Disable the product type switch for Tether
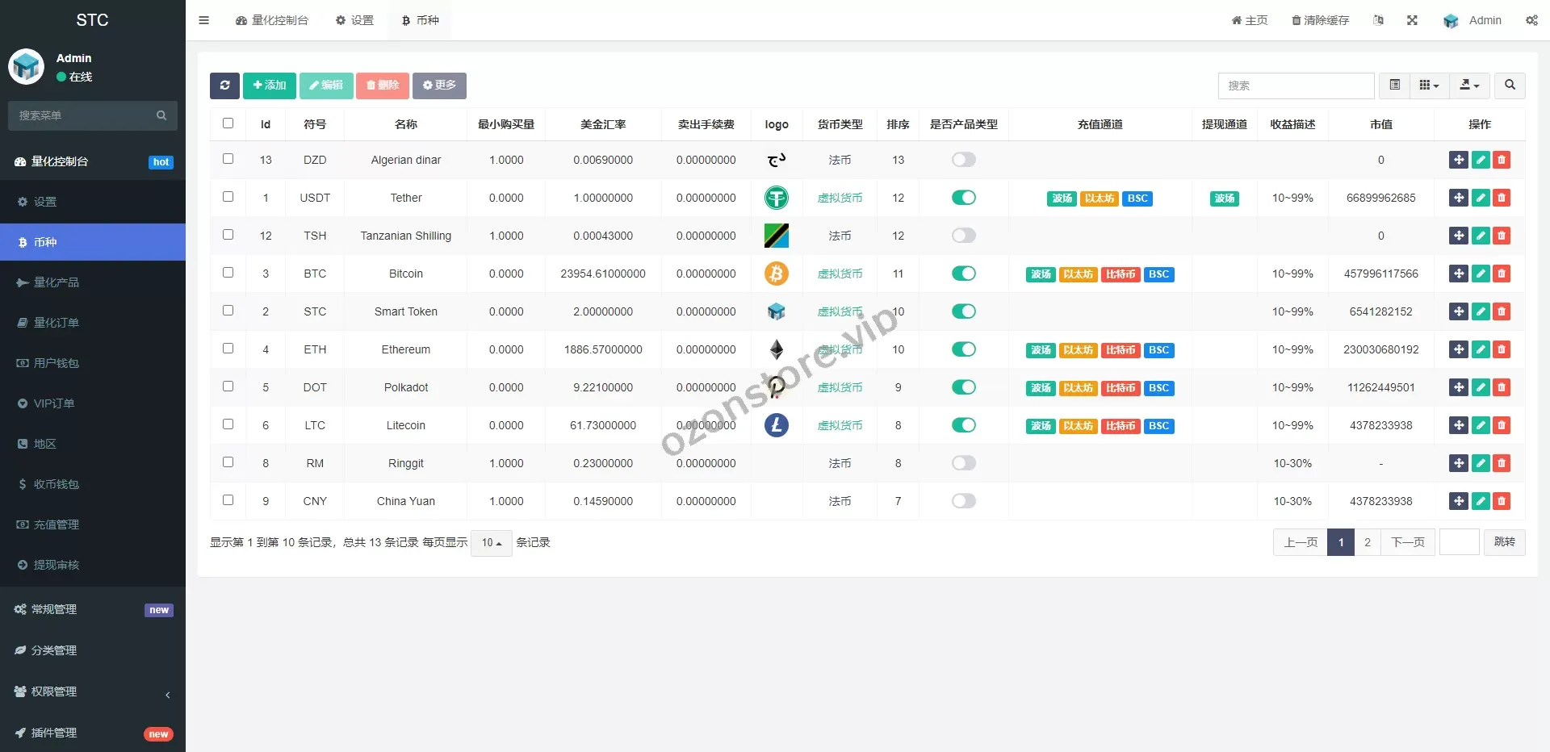This screenshot has width=1550, height=752. 963,198
